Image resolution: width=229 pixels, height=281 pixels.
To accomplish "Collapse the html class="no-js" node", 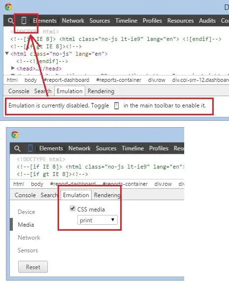I will pyautogui.click(x=7, y=53).
